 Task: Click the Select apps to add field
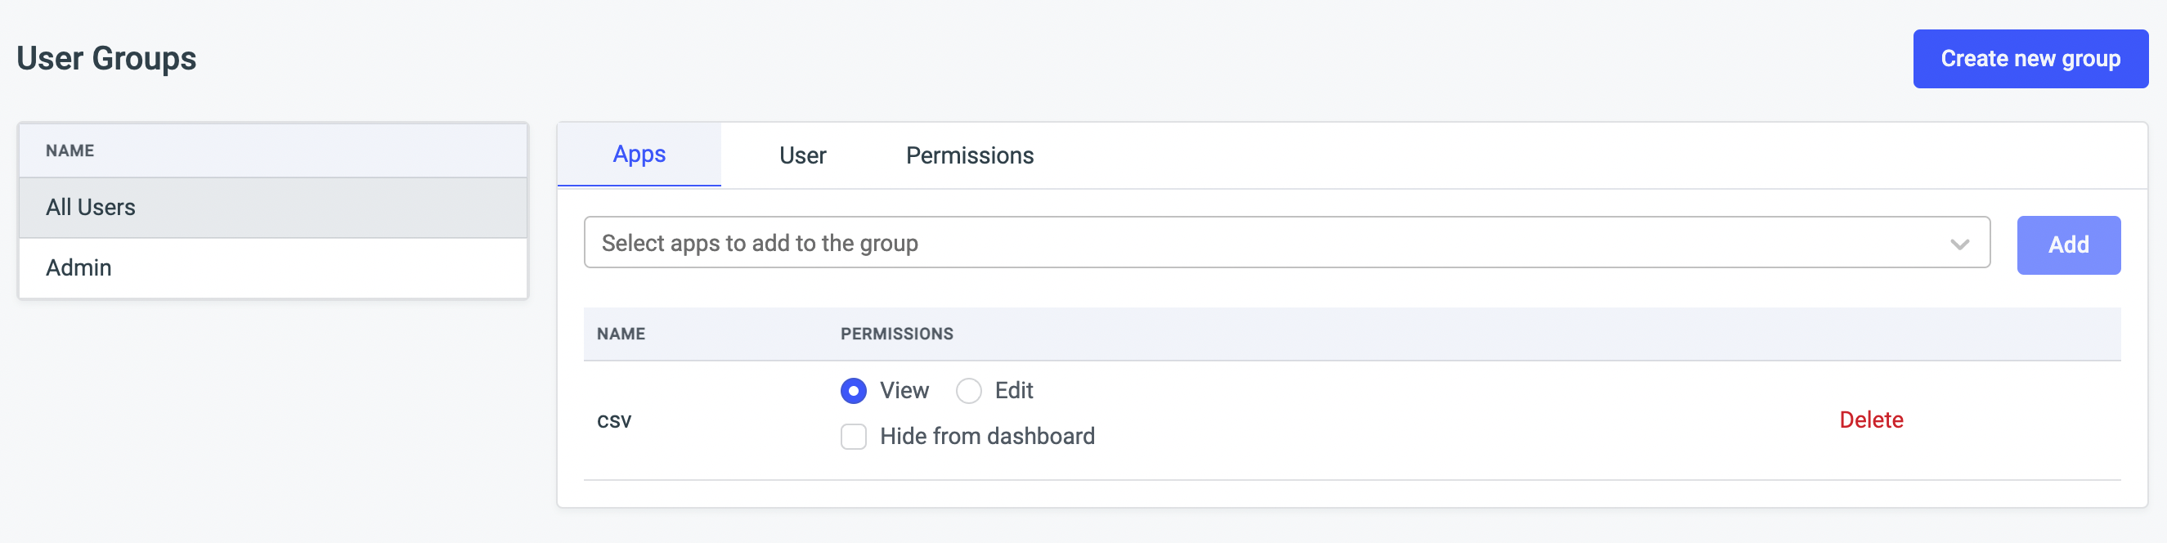pyautogui.click(x=1178, y=244)
